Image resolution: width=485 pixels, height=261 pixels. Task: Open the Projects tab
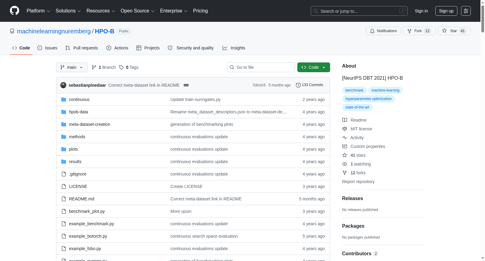[148, 48]
